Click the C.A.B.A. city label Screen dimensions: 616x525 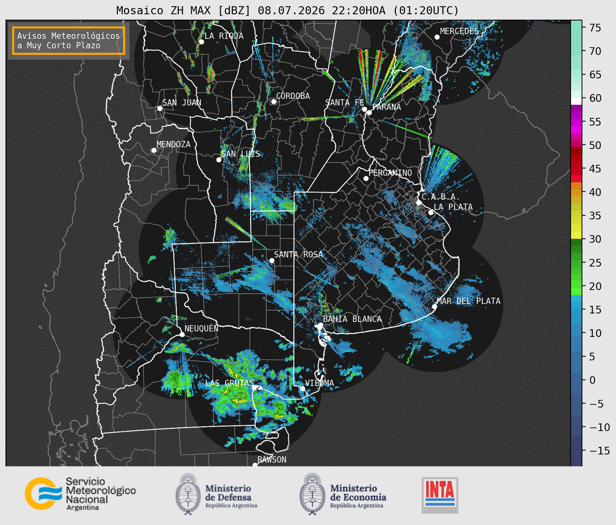point(441,197)
